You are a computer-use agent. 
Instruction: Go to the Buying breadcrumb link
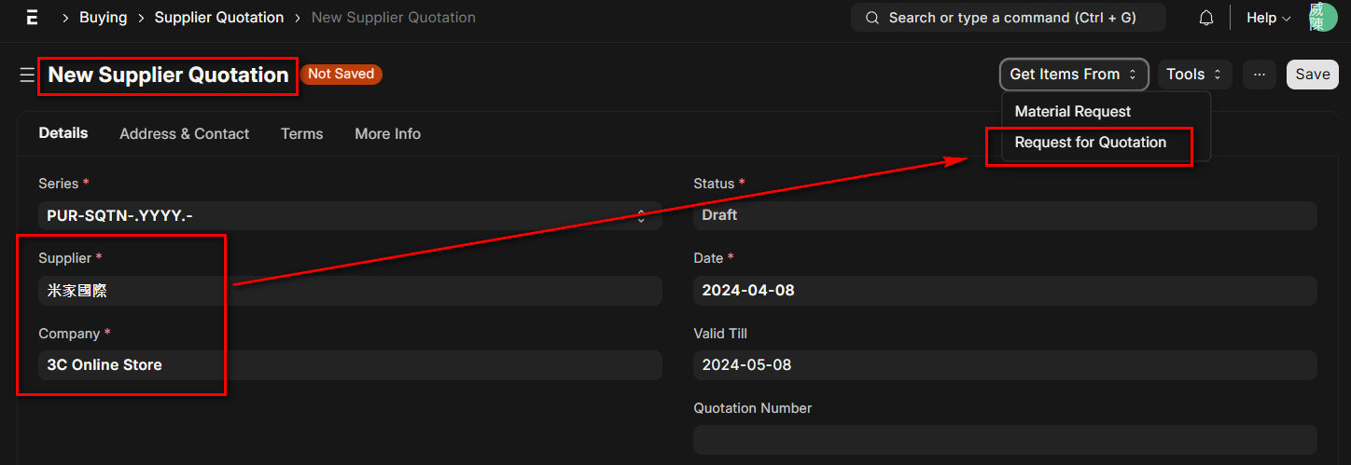point(104,18)
